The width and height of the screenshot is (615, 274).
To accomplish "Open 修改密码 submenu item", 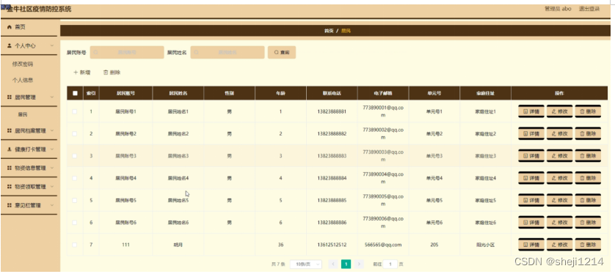I will click(23, 64).
